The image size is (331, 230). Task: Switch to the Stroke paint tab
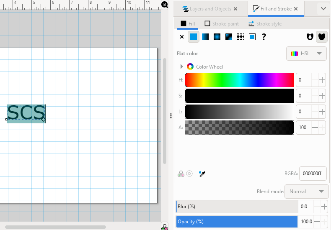point(222,24)
